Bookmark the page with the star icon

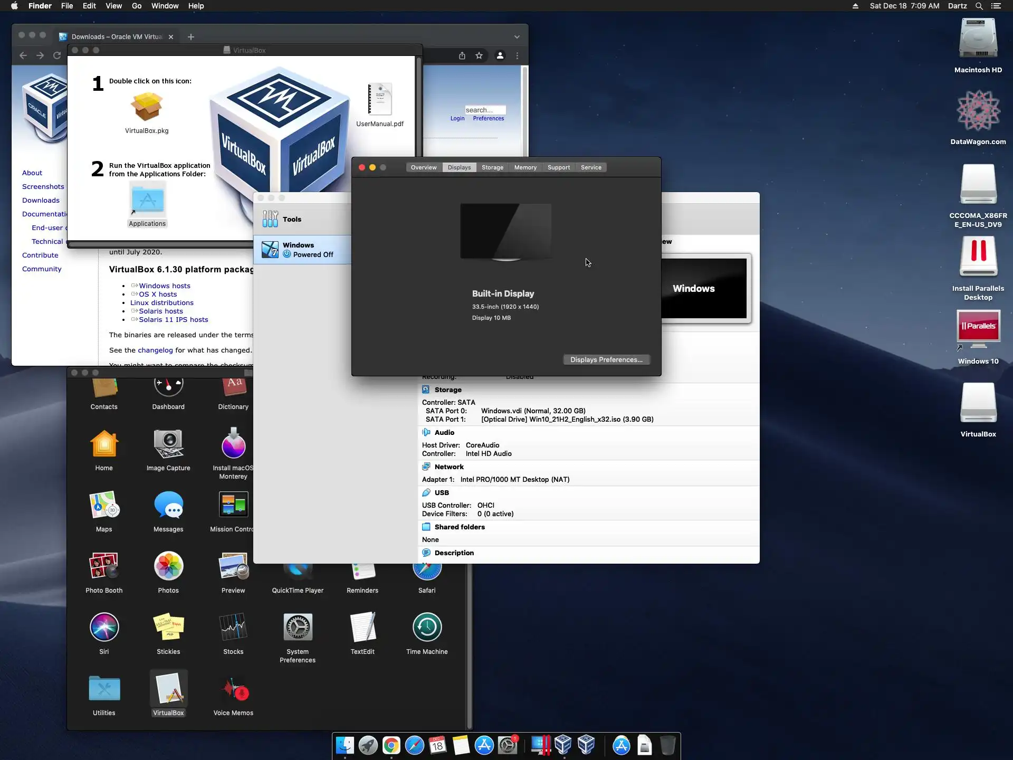click(479, 55)
